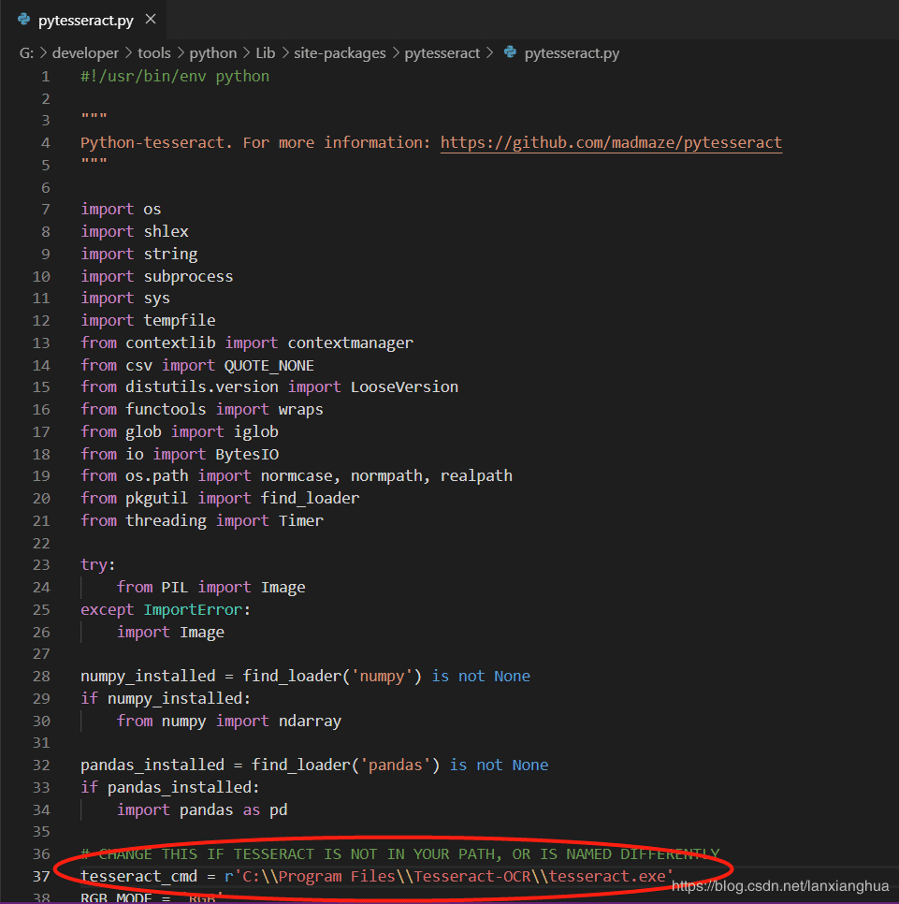The height and width of the screenshot is (904, 899).
Task: Click the 'numpy' string on line 28
Action: [x=382, y=676]
